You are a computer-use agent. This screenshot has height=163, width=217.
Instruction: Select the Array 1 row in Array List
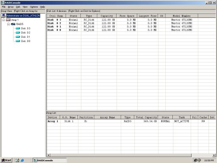point(131,121)
